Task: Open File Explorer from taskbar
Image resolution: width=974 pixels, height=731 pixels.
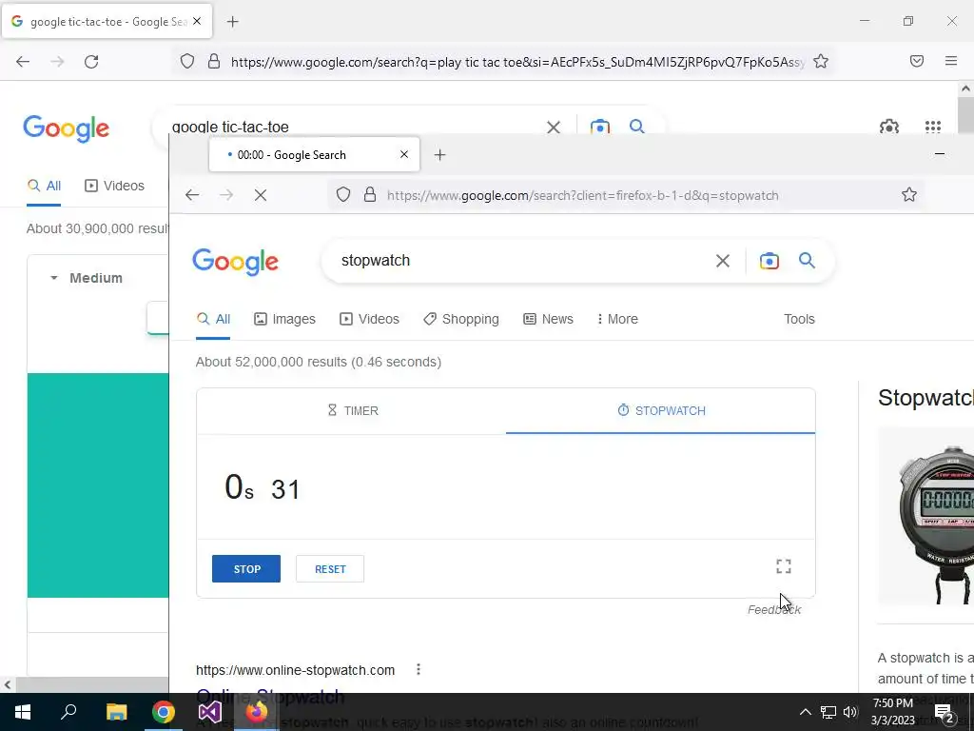Action: tap(116, 712)
